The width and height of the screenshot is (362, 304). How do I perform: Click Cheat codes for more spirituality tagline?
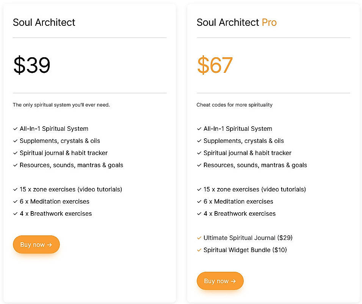(234, 105)
